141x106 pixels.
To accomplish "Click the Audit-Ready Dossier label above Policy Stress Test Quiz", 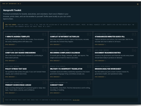I will pos(12,66).
